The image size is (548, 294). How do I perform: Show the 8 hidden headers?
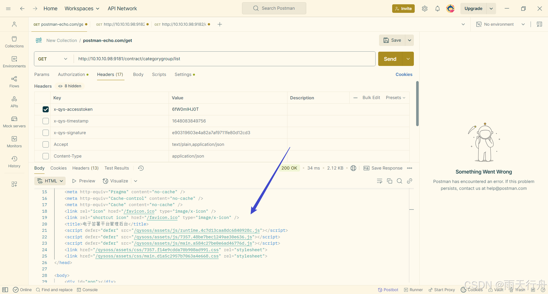click(x=70, y=86)
